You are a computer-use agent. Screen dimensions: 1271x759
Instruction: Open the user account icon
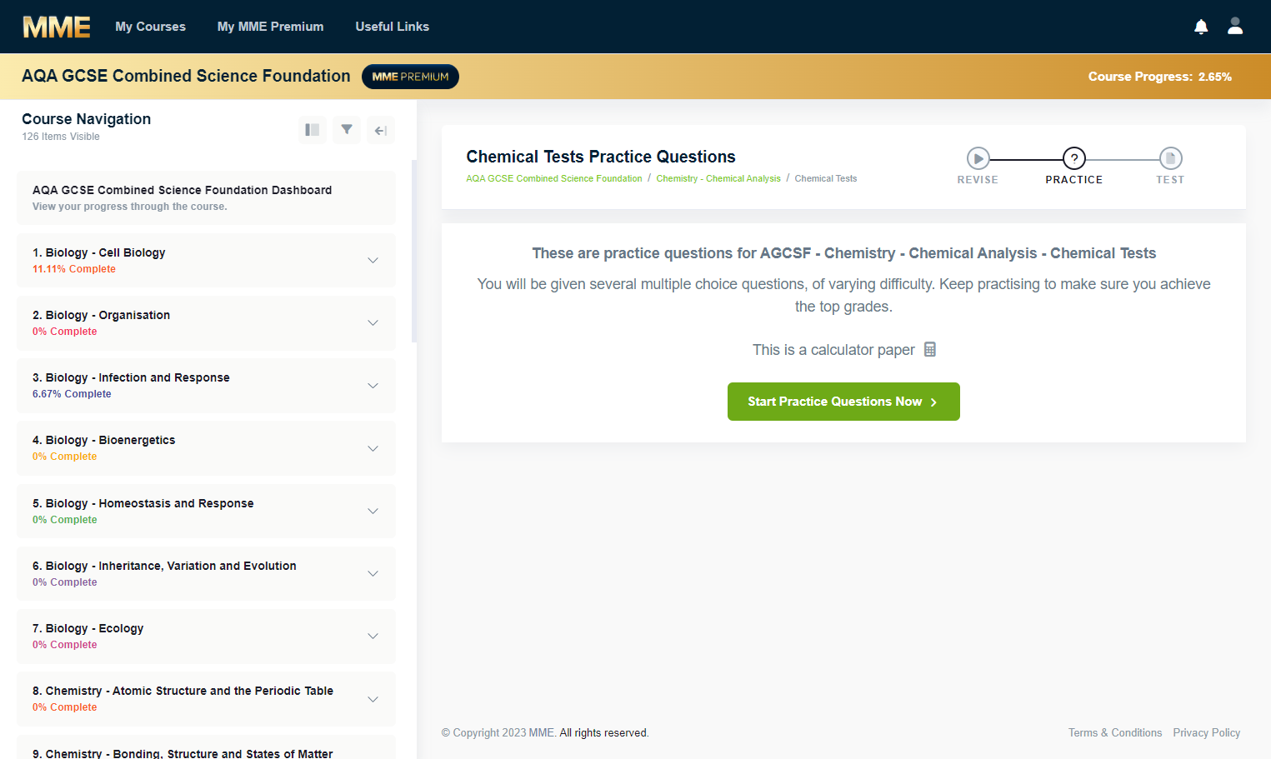coord(1235,26)
